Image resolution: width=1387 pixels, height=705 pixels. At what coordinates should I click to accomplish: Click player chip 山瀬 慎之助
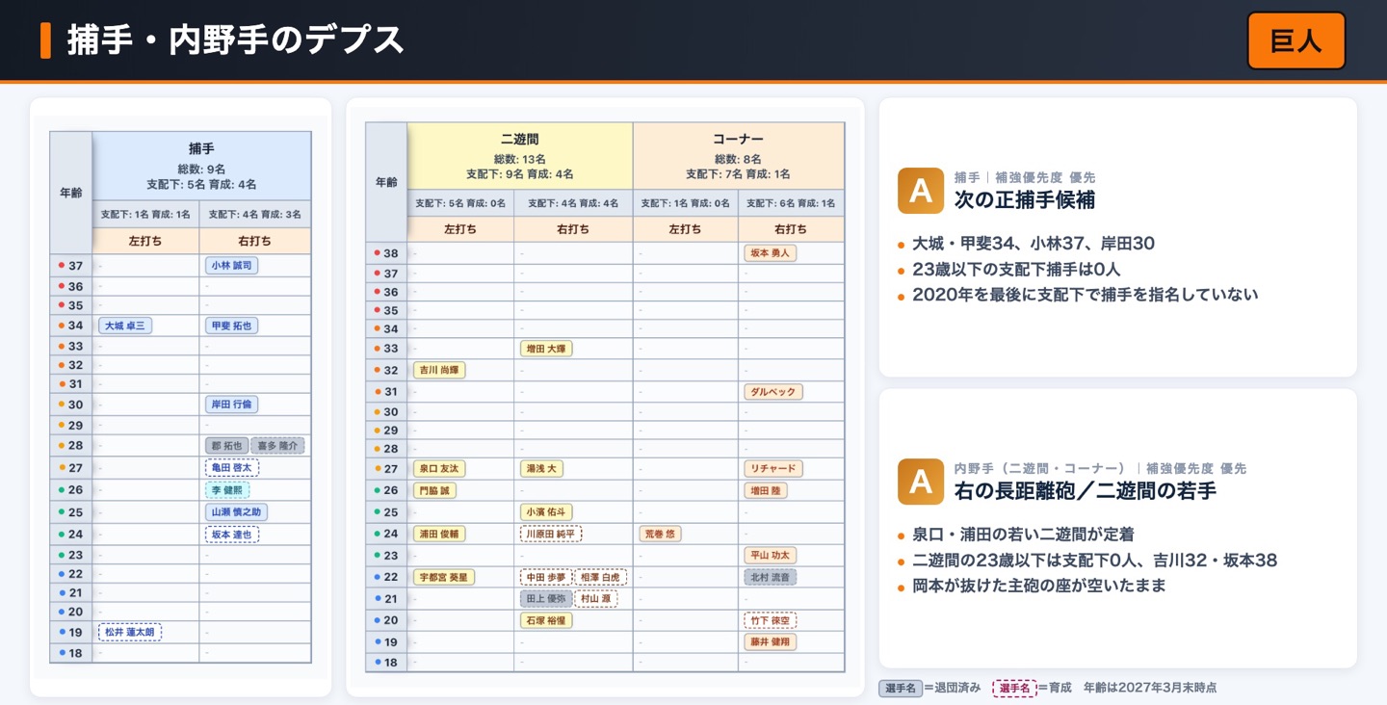(236, 512)
